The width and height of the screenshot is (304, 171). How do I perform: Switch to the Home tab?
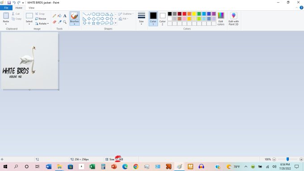(x=19, y=8)
